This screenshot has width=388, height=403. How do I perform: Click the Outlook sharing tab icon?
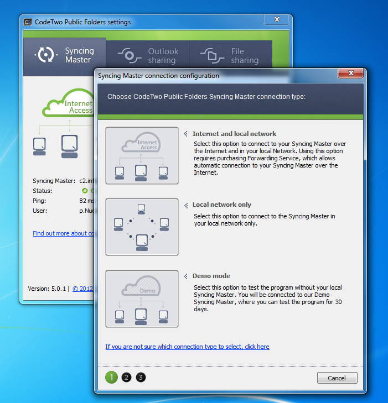130,55
